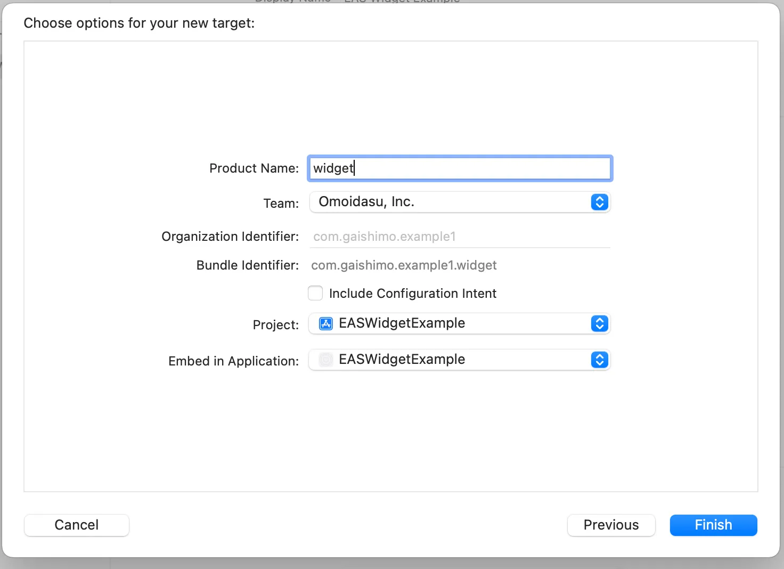Viewport: 784px width, 569px height.
Task: Click the "Product Name:" label
Action: tap(254, 168)
